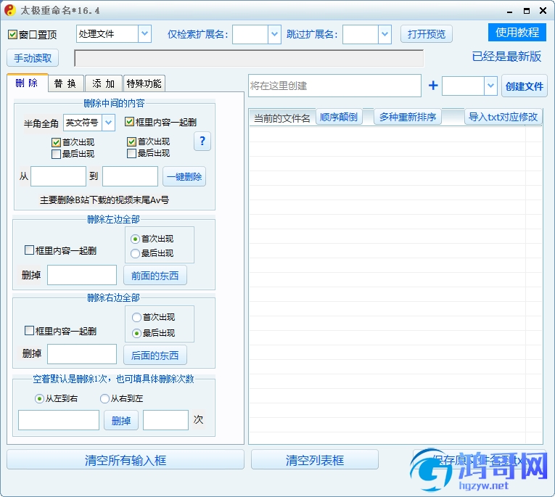
Task: Click the 打开预览 button
Action: click(x=426, y=34)
